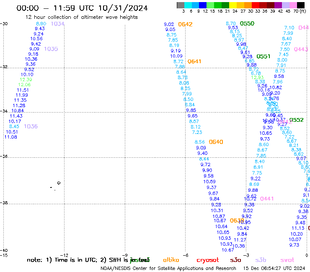Screen dimensions: 310x272
Task: Click the light green 15 ft legend swatch
Action: pyautogui.click(x=210, y=5)
